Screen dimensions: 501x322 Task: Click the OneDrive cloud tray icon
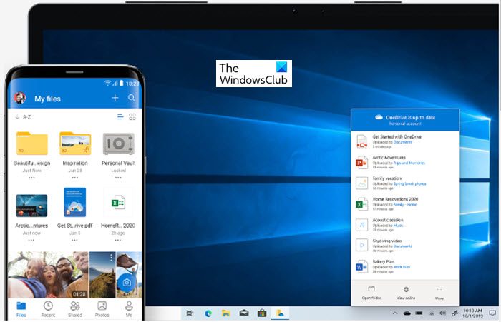coord(407,313)
